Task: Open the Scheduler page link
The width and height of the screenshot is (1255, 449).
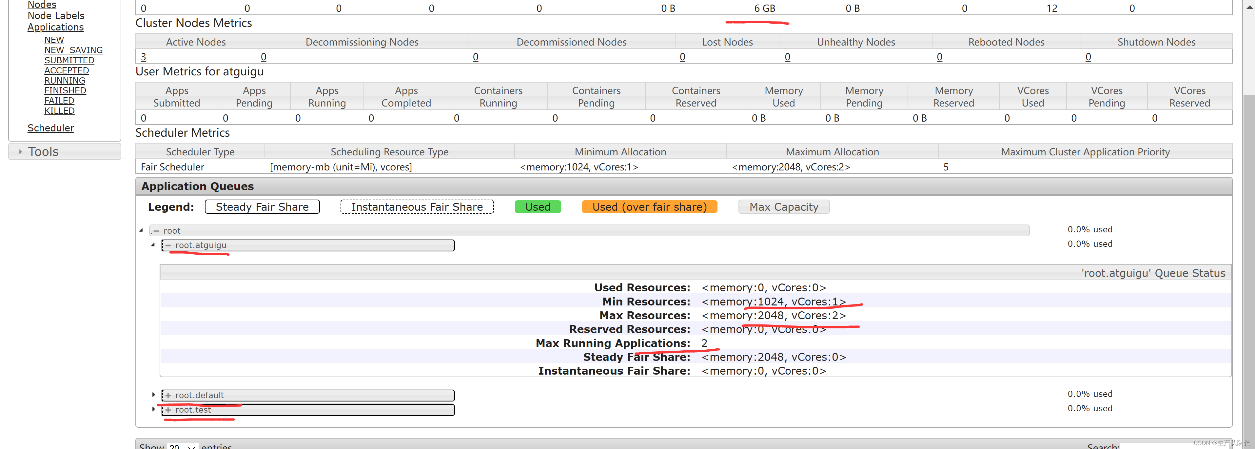Action: (51, 128)
